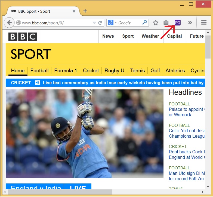
Task: Click the BBC logo
Action: point(23,37)
